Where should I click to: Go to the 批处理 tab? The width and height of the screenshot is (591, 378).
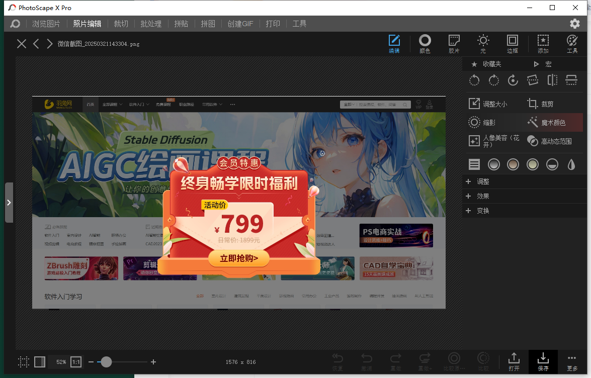tap(151, 24)
